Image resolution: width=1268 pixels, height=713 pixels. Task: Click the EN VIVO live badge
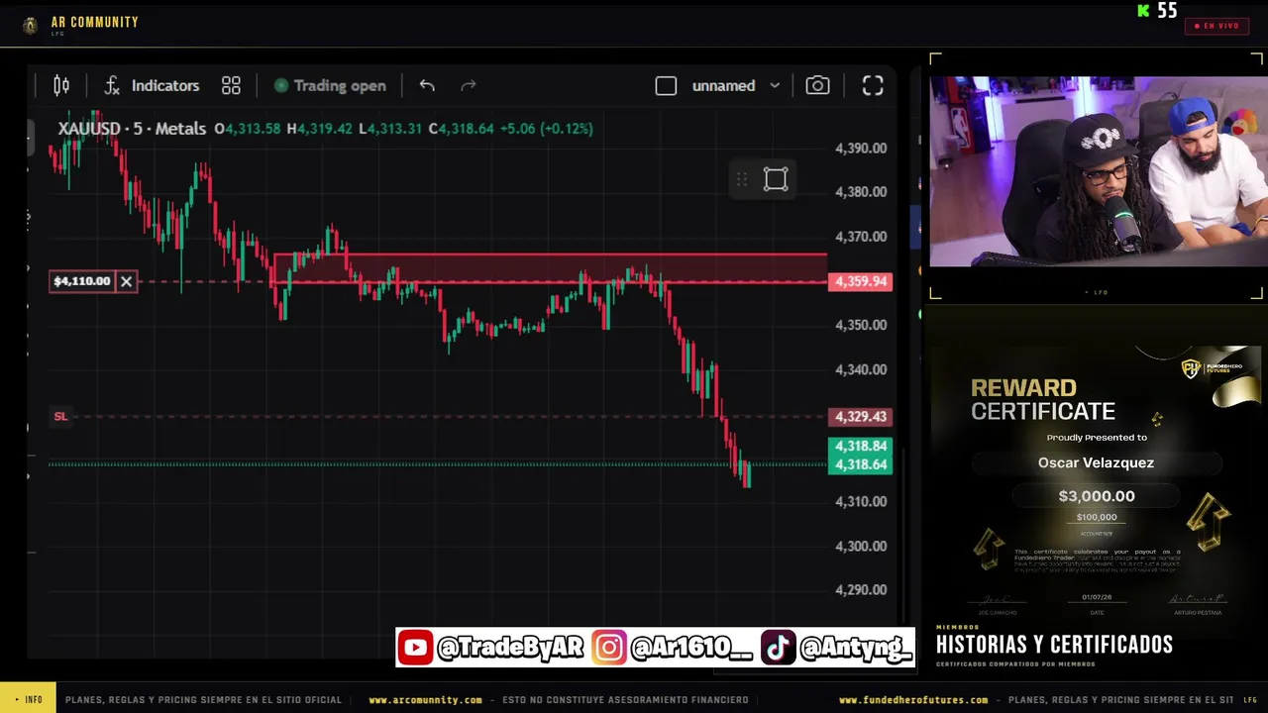[x=1216, y=26]
